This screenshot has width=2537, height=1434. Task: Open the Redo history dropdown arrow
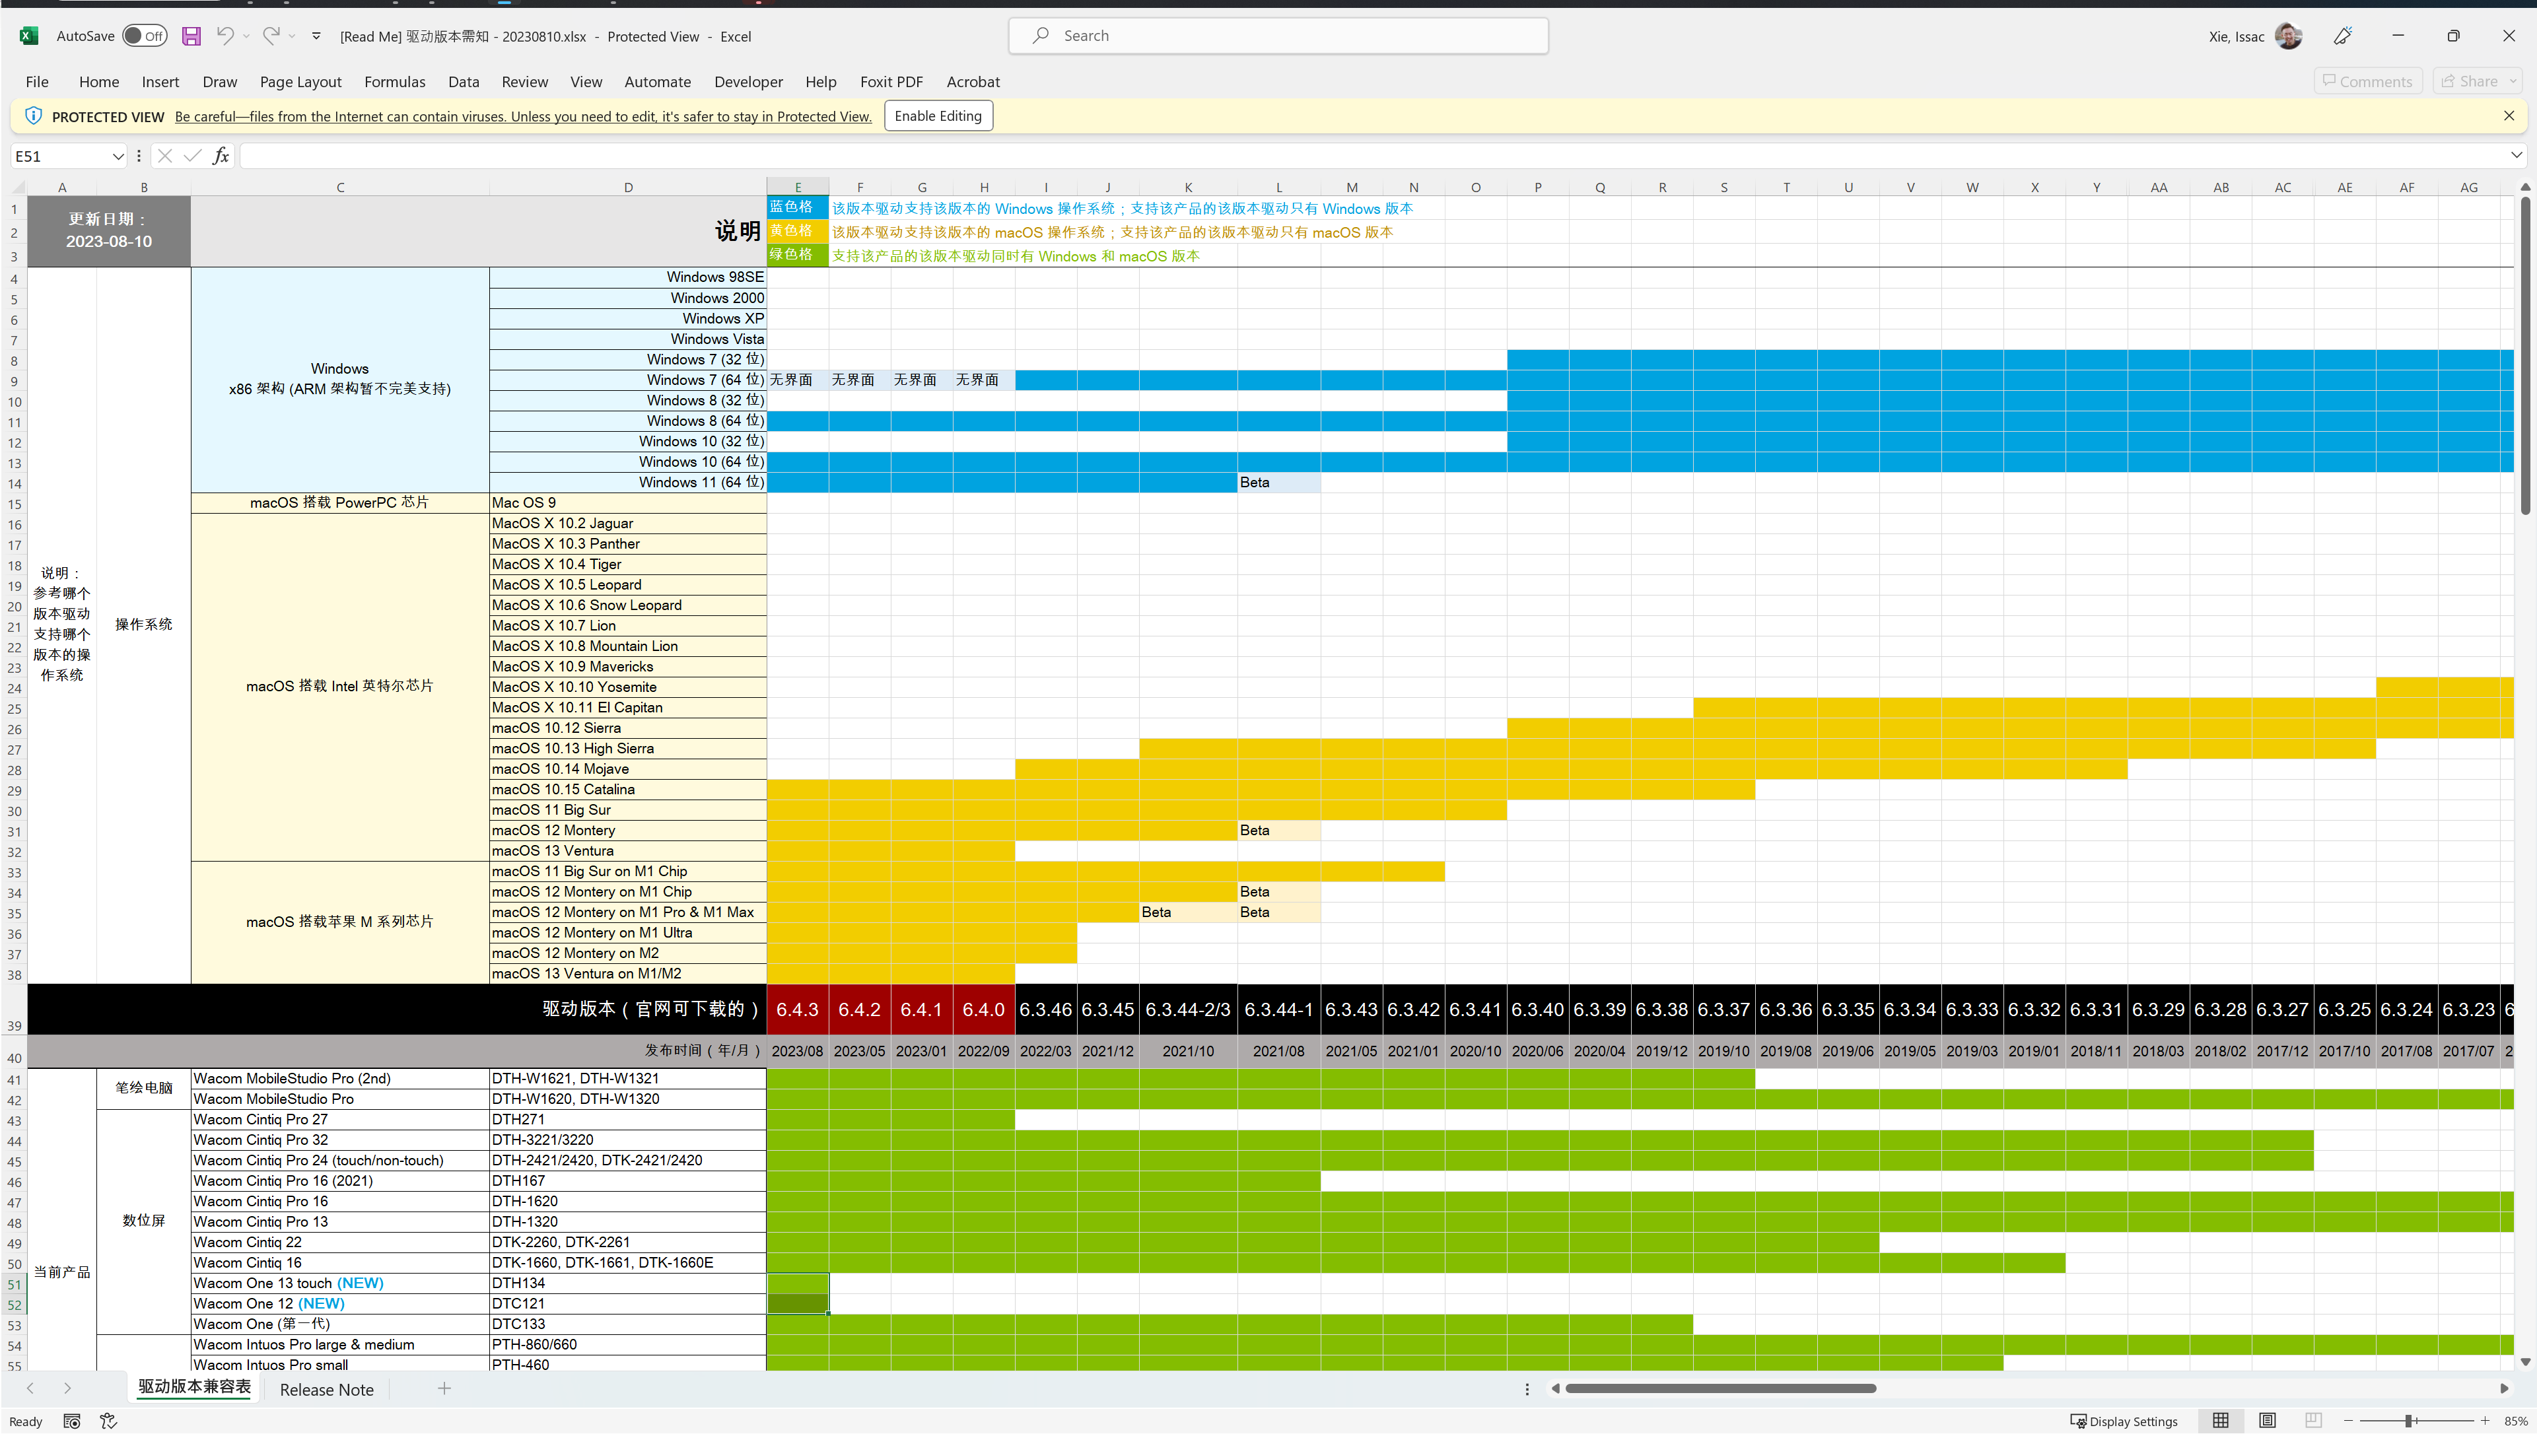click(291, 36)
